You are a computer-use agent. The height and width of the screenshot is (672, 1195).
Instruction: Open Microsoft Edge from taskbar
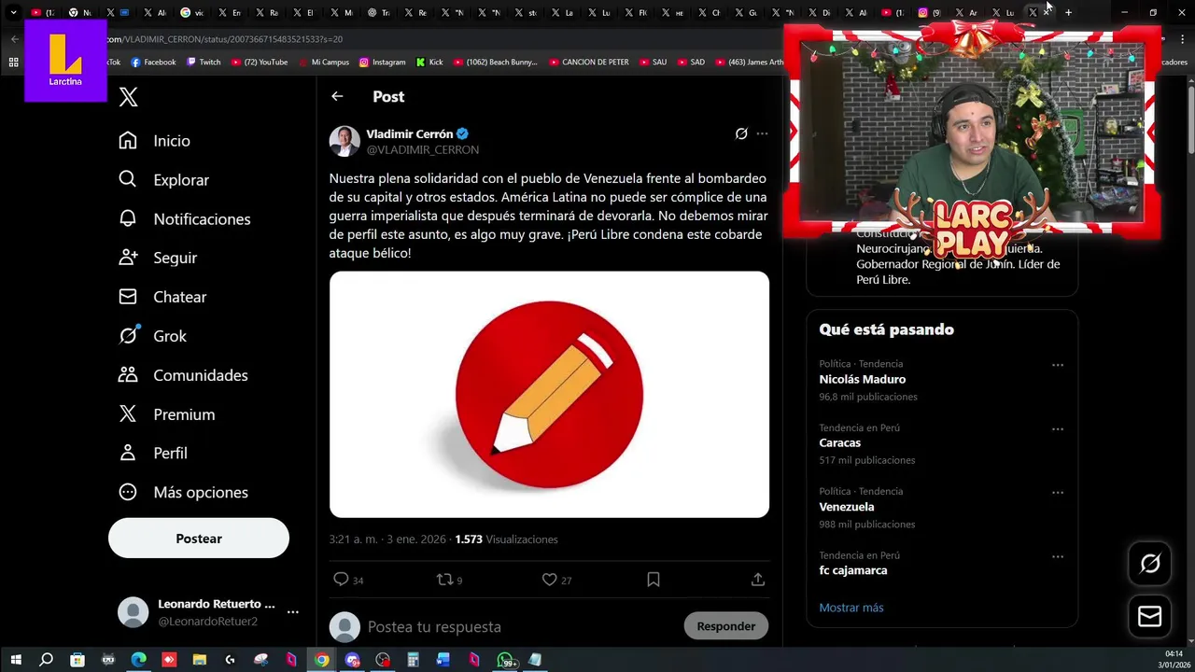point(138,660)
